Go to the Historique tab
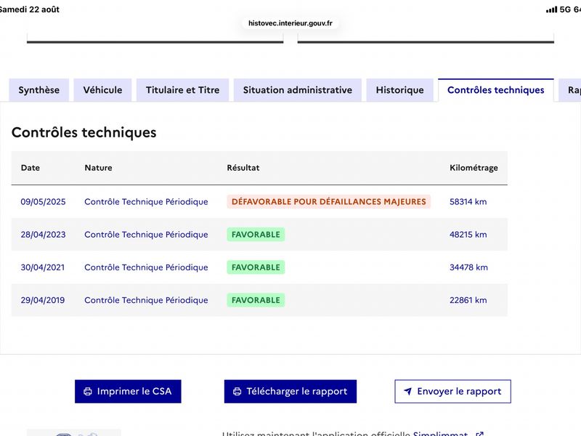 tap(400, 90)
